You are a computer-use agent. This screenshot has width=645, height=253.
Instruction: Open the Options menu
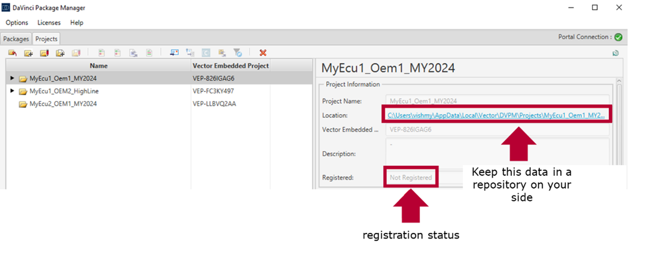click(17, 23)
